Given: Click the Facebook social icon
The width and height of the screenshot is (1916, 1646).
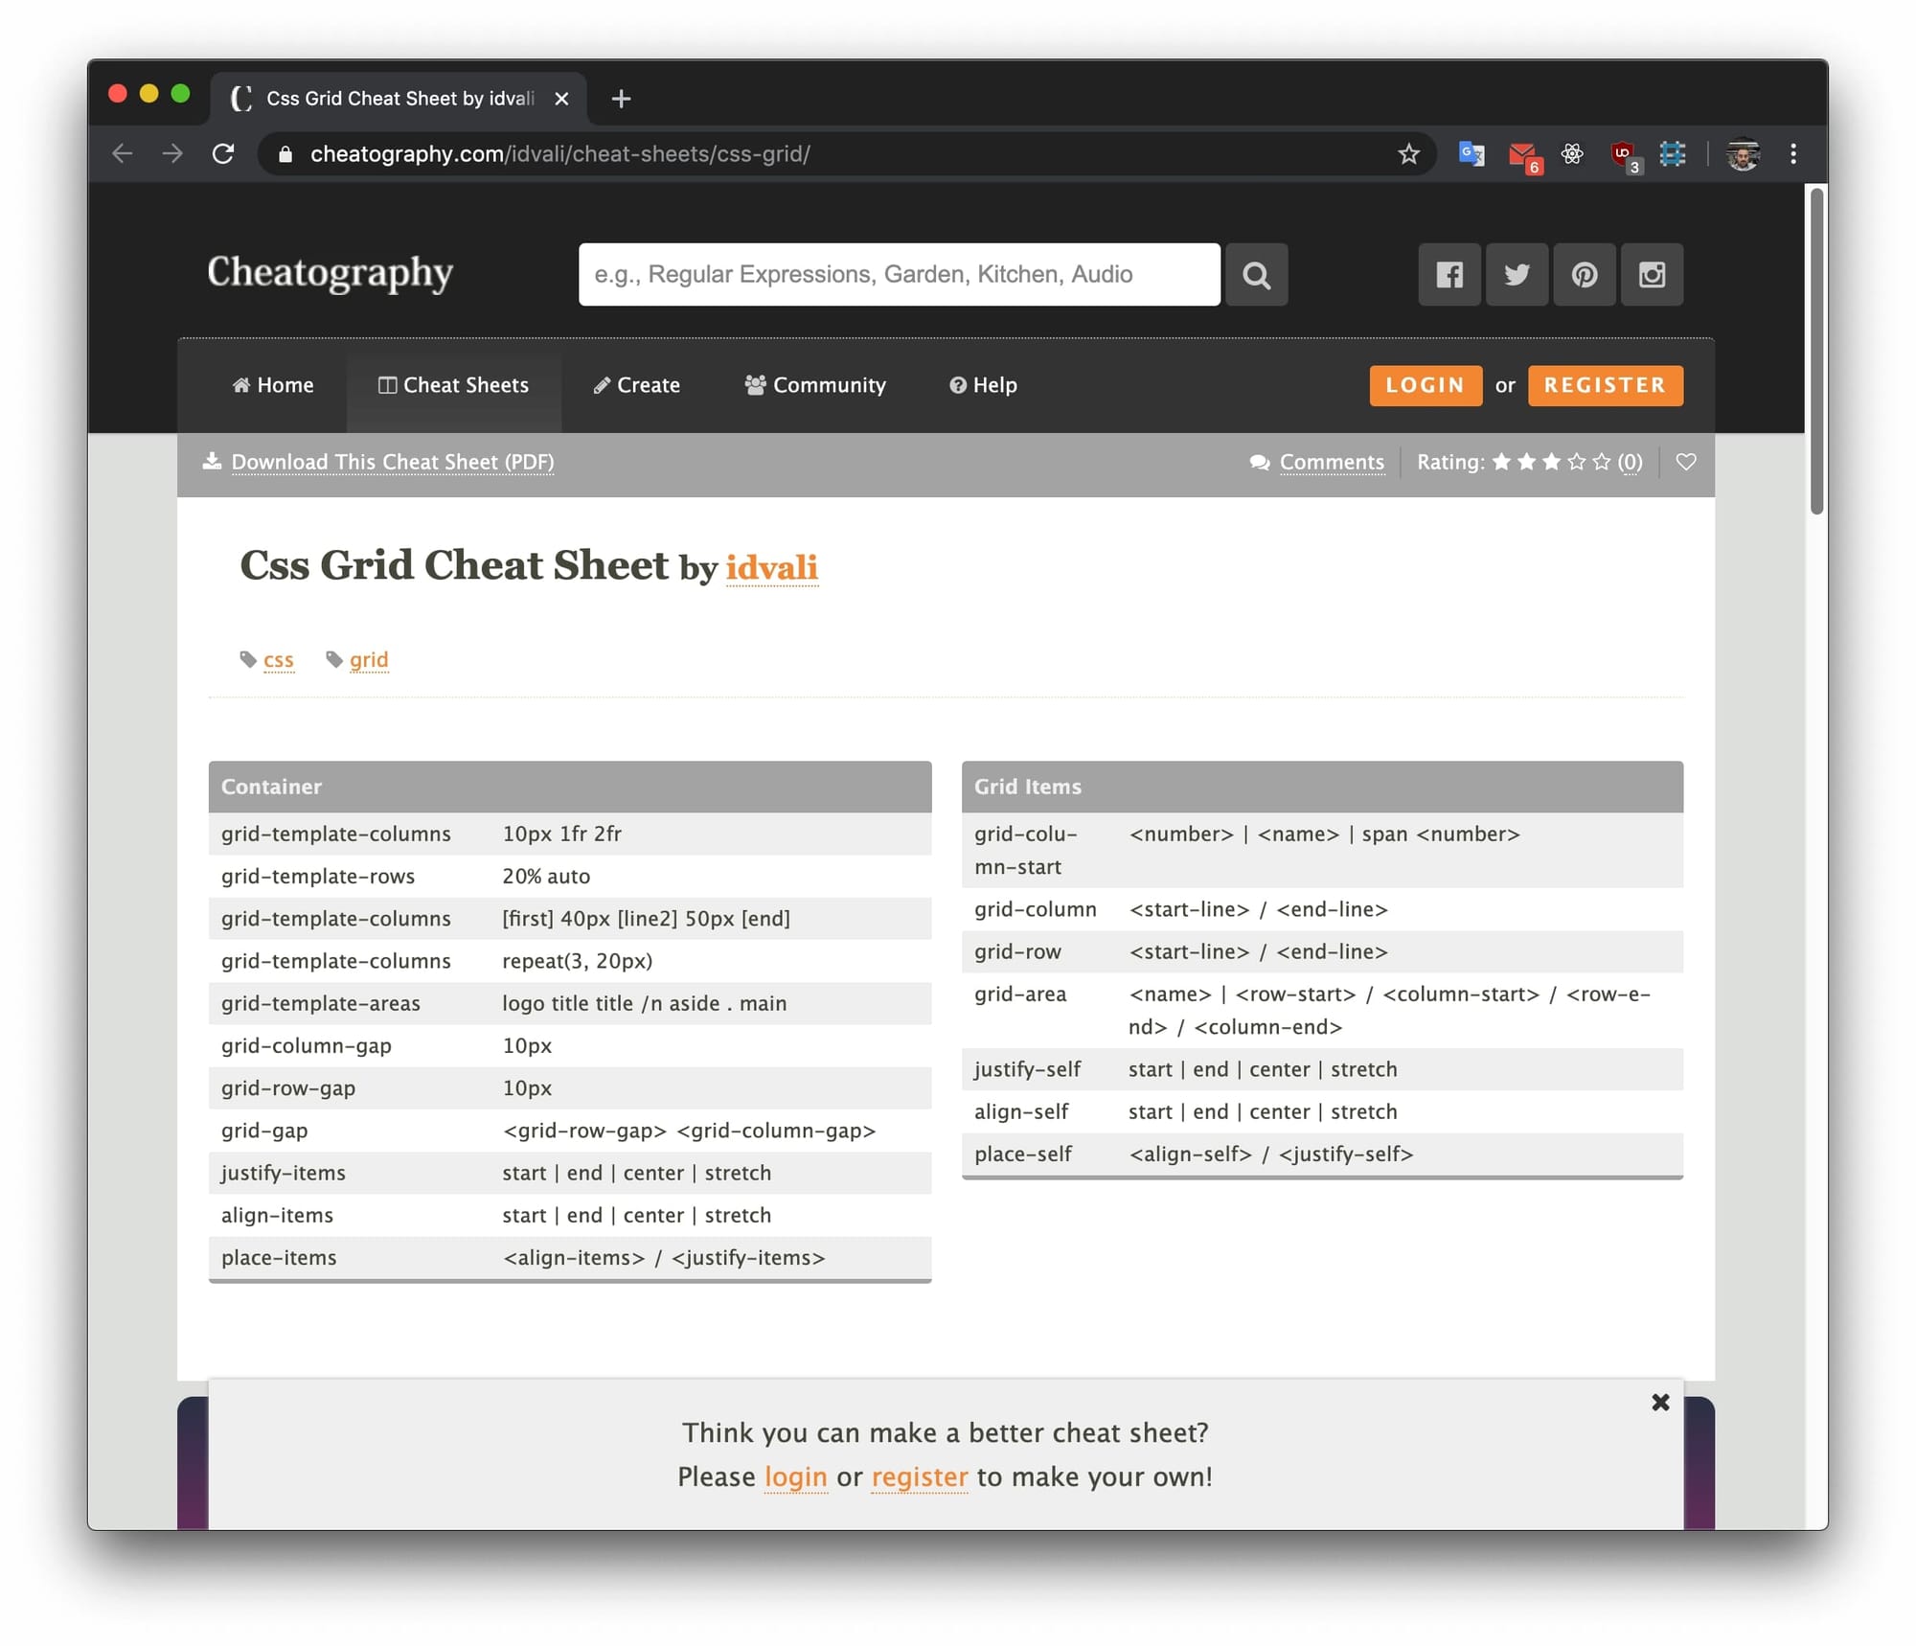Looking at the screenshot, I should coord(1448,275).
